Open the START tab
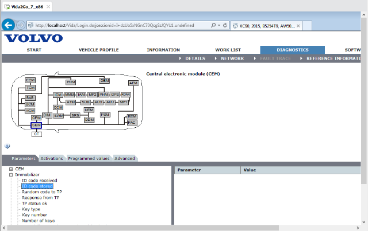The width and height of the screenshot is (368, 231). point(34,50)
